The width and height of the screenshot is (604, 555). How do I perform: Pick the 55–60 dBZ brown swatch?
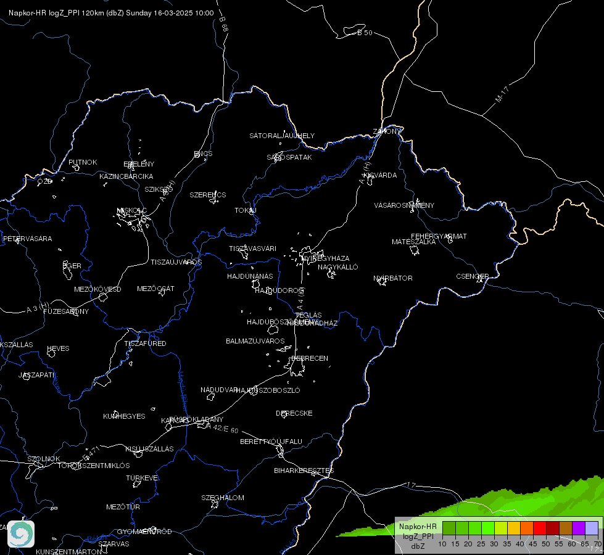click(566, 528)
